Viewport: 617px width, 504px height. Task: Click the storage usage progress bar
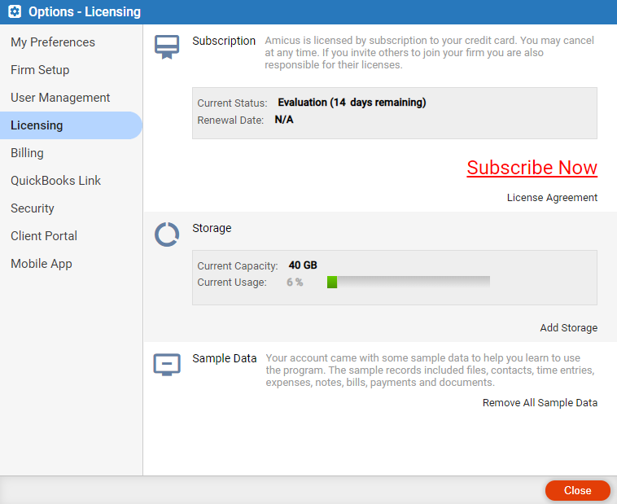tap(409, 282)
